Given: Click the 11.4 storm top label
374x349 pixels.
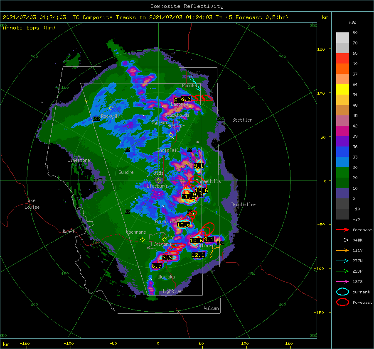Looking at the screenshot, I should [x=188, y=197].
